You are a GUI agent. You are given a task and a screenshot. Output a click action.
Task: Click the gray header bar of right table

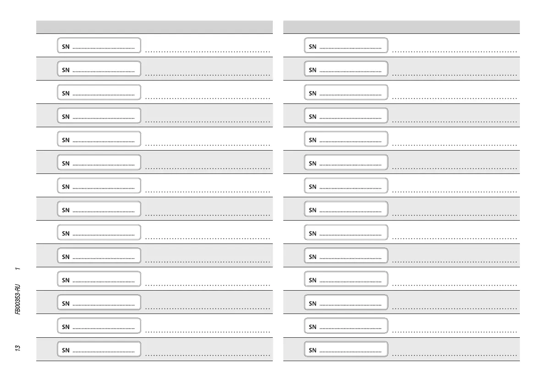pos(402,27)
